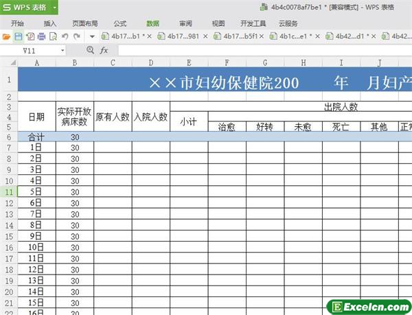Close the 4b42...d1 document tab

[374, 36]
